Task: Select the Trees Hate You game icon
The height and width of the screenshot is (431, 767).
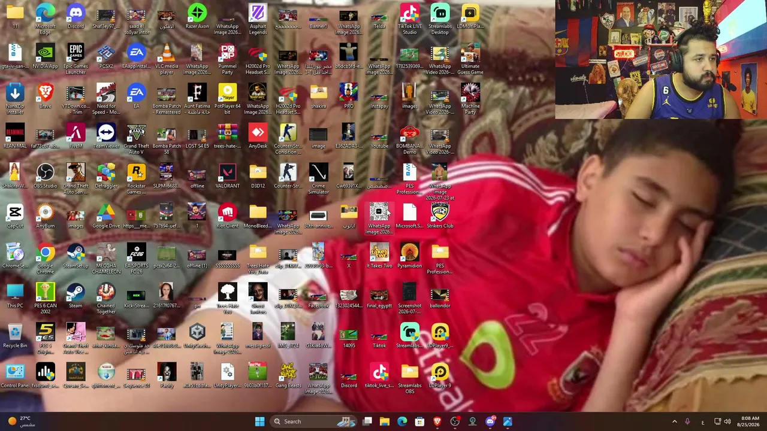Action: click(227, 299)
